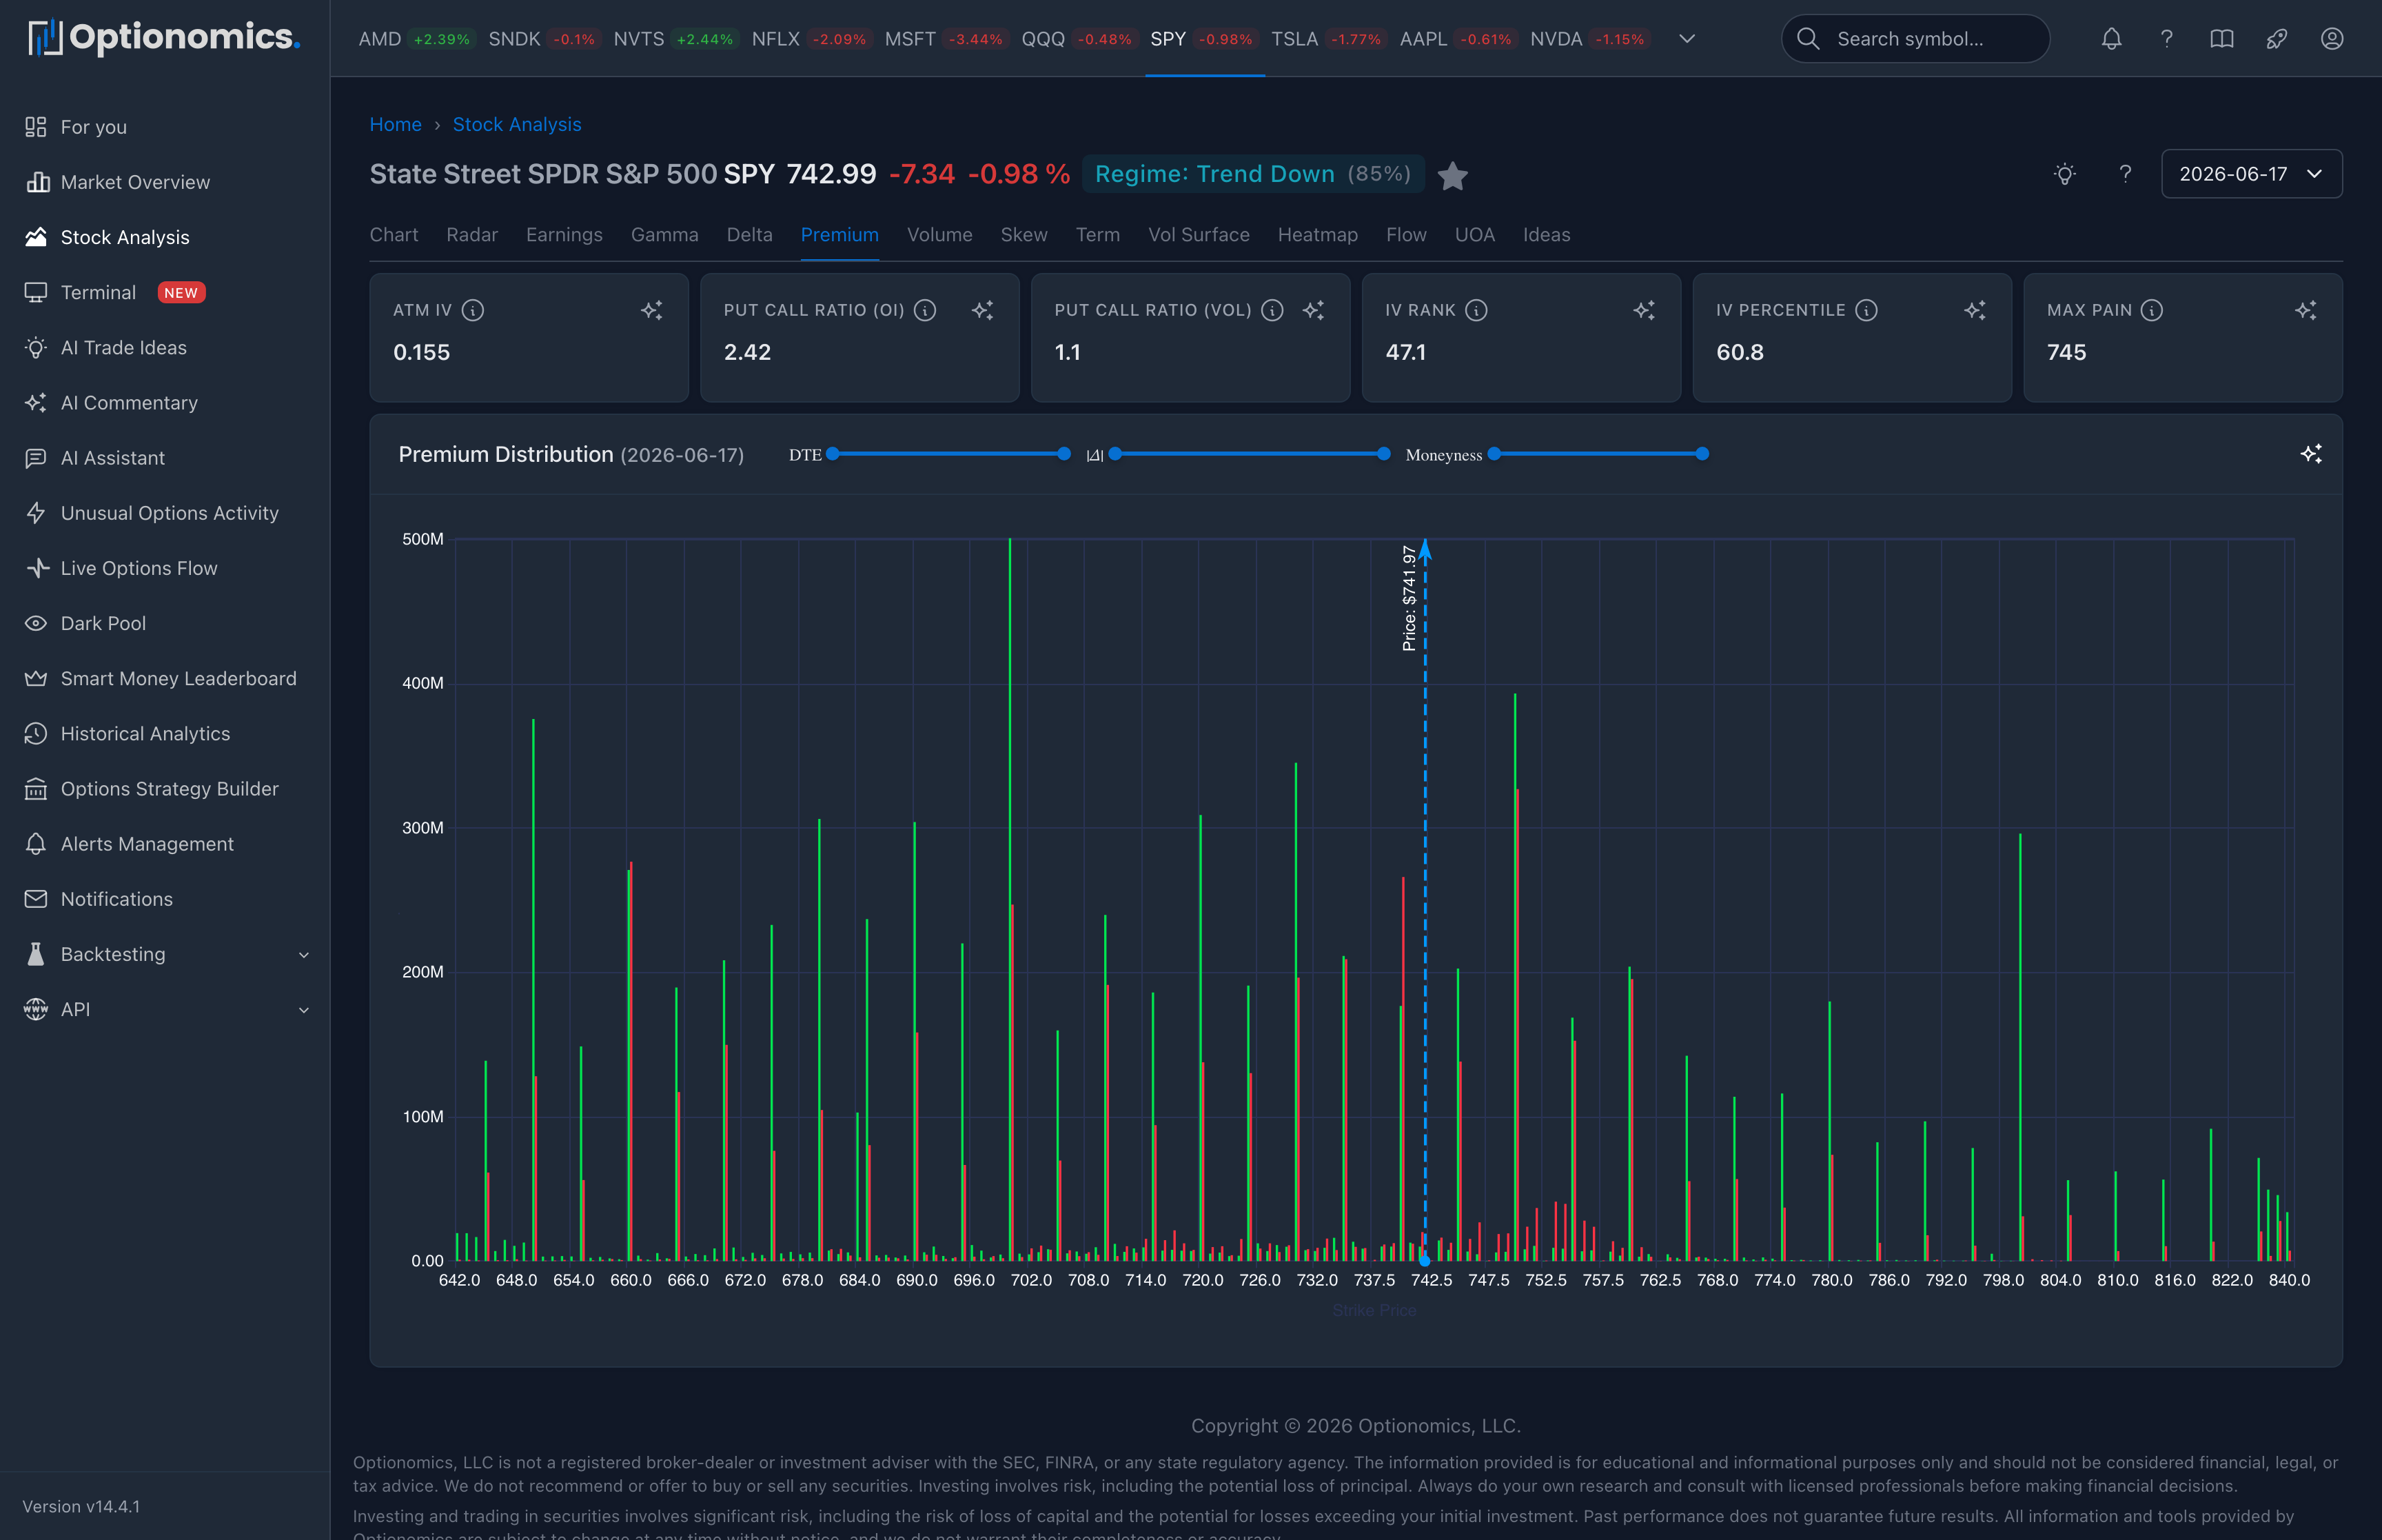Image resolution: width=2382 pixels, height=1540 pixels.
Task: Click the tall green bar at strike 702
Action: coord(1010,899)
